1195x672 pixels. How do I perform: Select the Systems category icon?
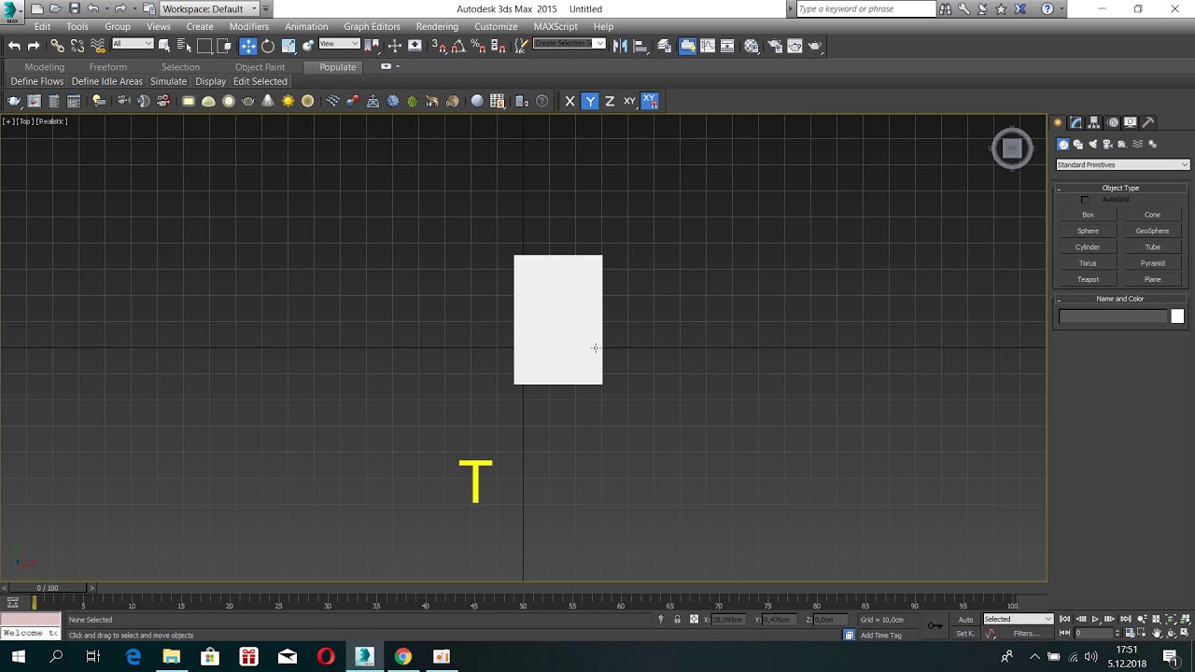click(1153, 145)
